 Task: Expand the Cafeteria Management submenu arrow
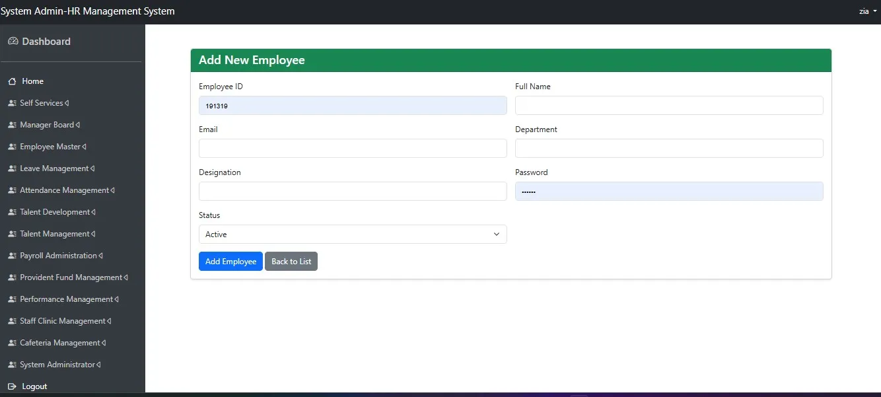click(x=104, y=343)
